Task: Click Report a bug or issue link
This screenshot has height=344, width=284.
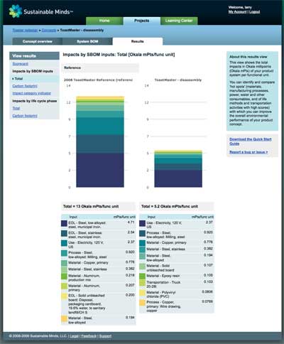Action: (x=248, y=152)
